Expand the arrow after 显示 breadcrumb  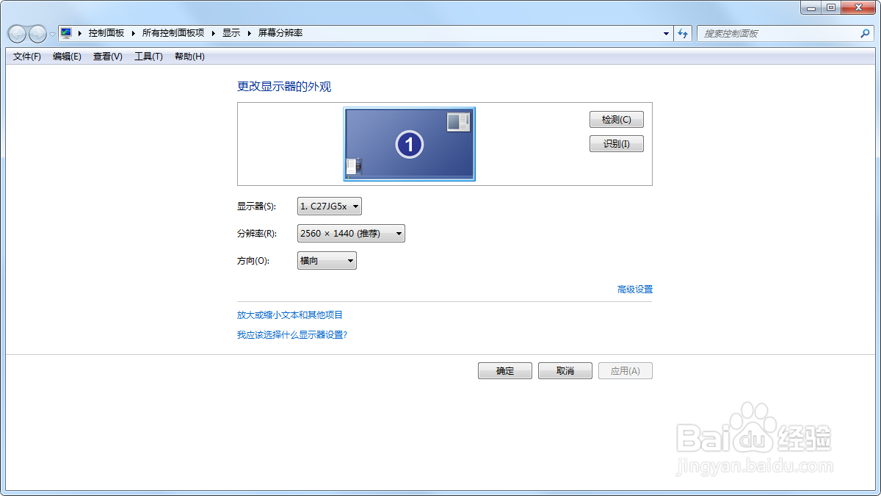tap(250, 33)
